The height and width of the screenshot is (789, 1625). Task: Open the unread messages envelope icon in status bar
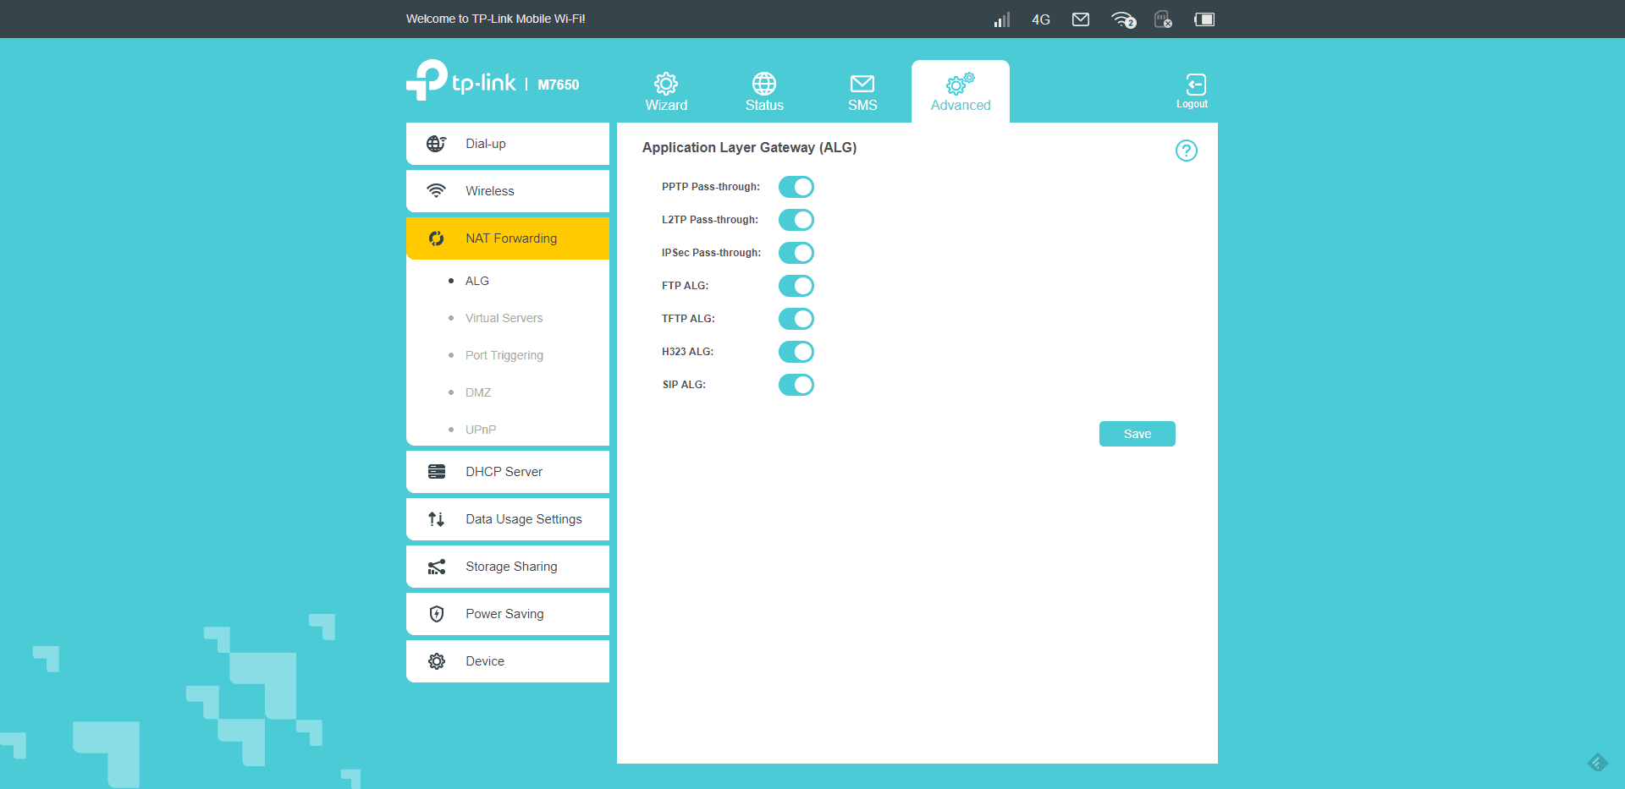pos(1080,19)
